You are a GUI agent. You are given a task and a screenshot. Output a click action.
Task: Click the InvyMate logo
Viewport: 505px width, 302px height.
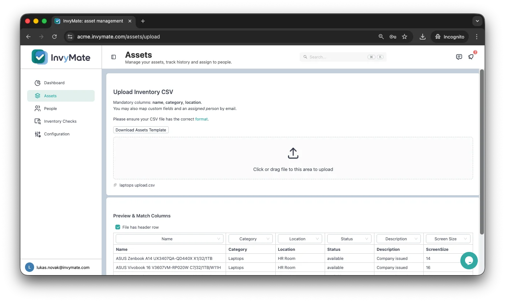coord(61,57)
